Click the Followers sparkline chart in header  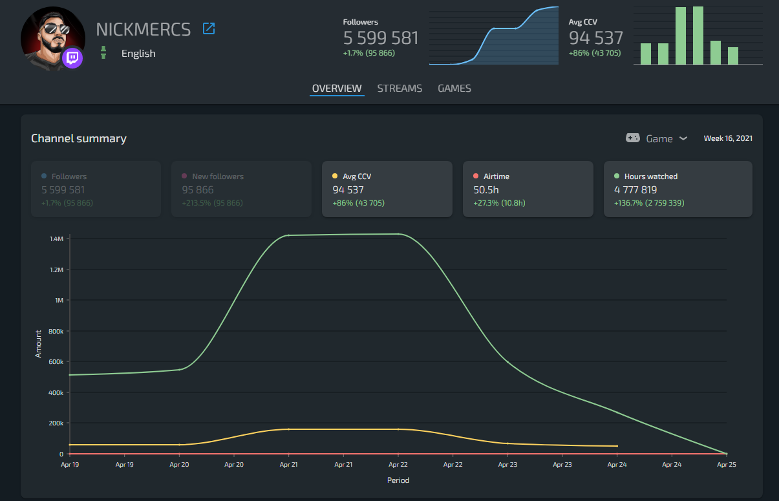494,36
